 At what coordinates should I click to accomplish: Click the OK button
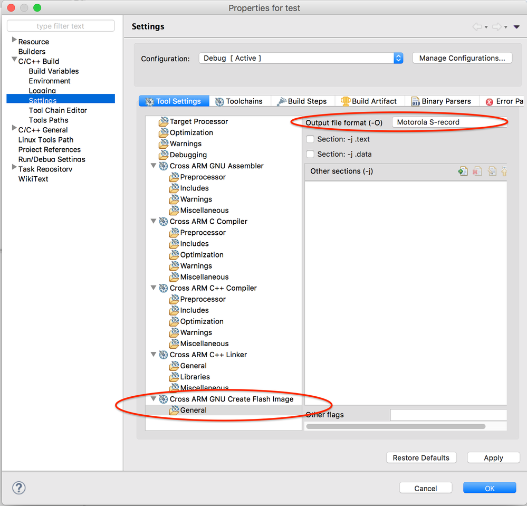490,488
